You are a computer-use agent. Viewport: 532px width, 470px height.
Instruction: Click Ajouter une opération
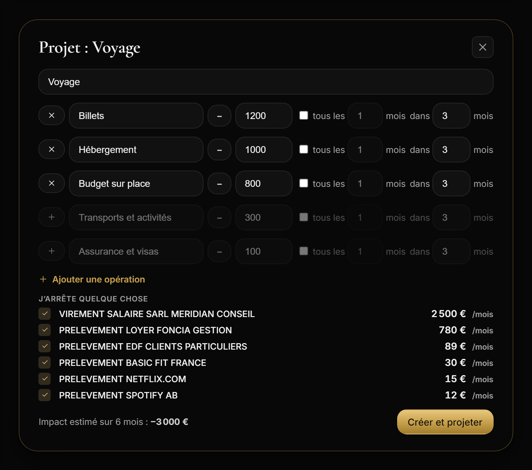(92, 279)
